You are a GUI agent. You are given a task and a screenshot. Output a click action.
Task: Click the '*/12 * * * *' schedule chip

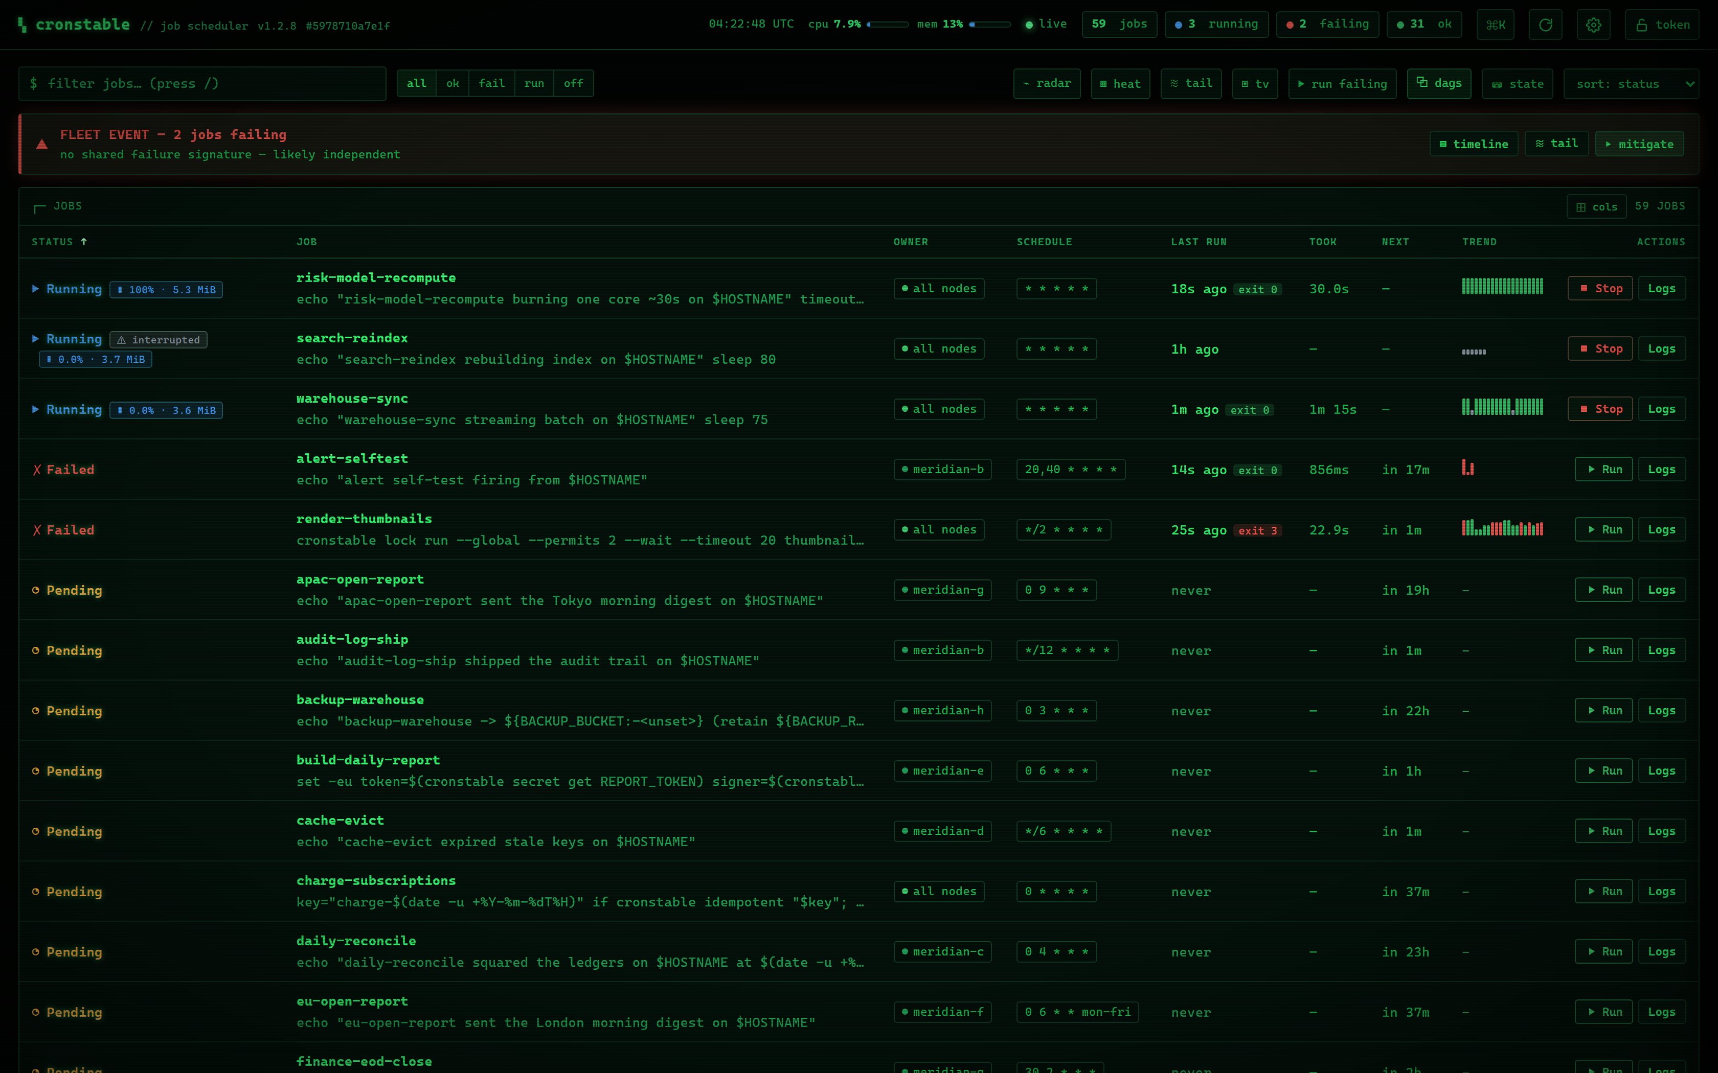coord(1067,651)
